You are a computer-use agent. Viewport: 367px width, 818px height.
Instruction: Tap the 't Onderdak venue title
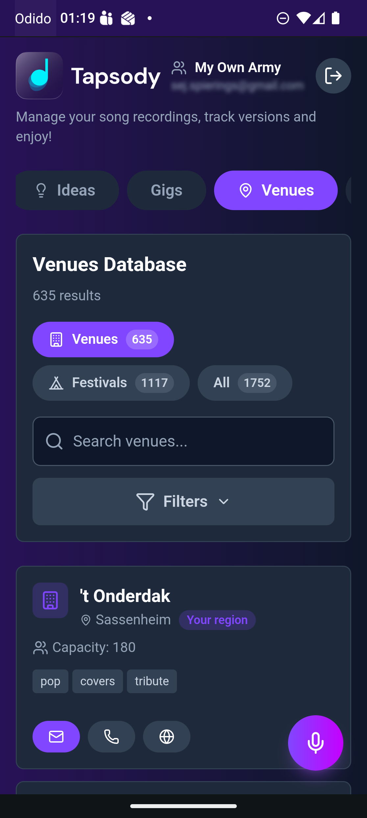(125, 596)
